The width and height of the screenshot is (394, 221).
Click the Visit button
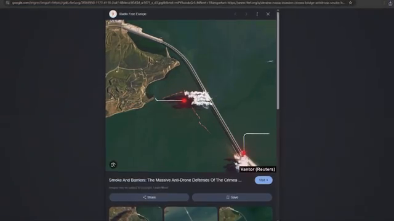pos(263,180)
